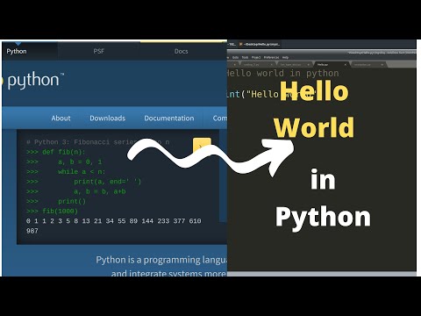Open the Docs tab on python.org

pyautogui.click(x=181, y=51)
